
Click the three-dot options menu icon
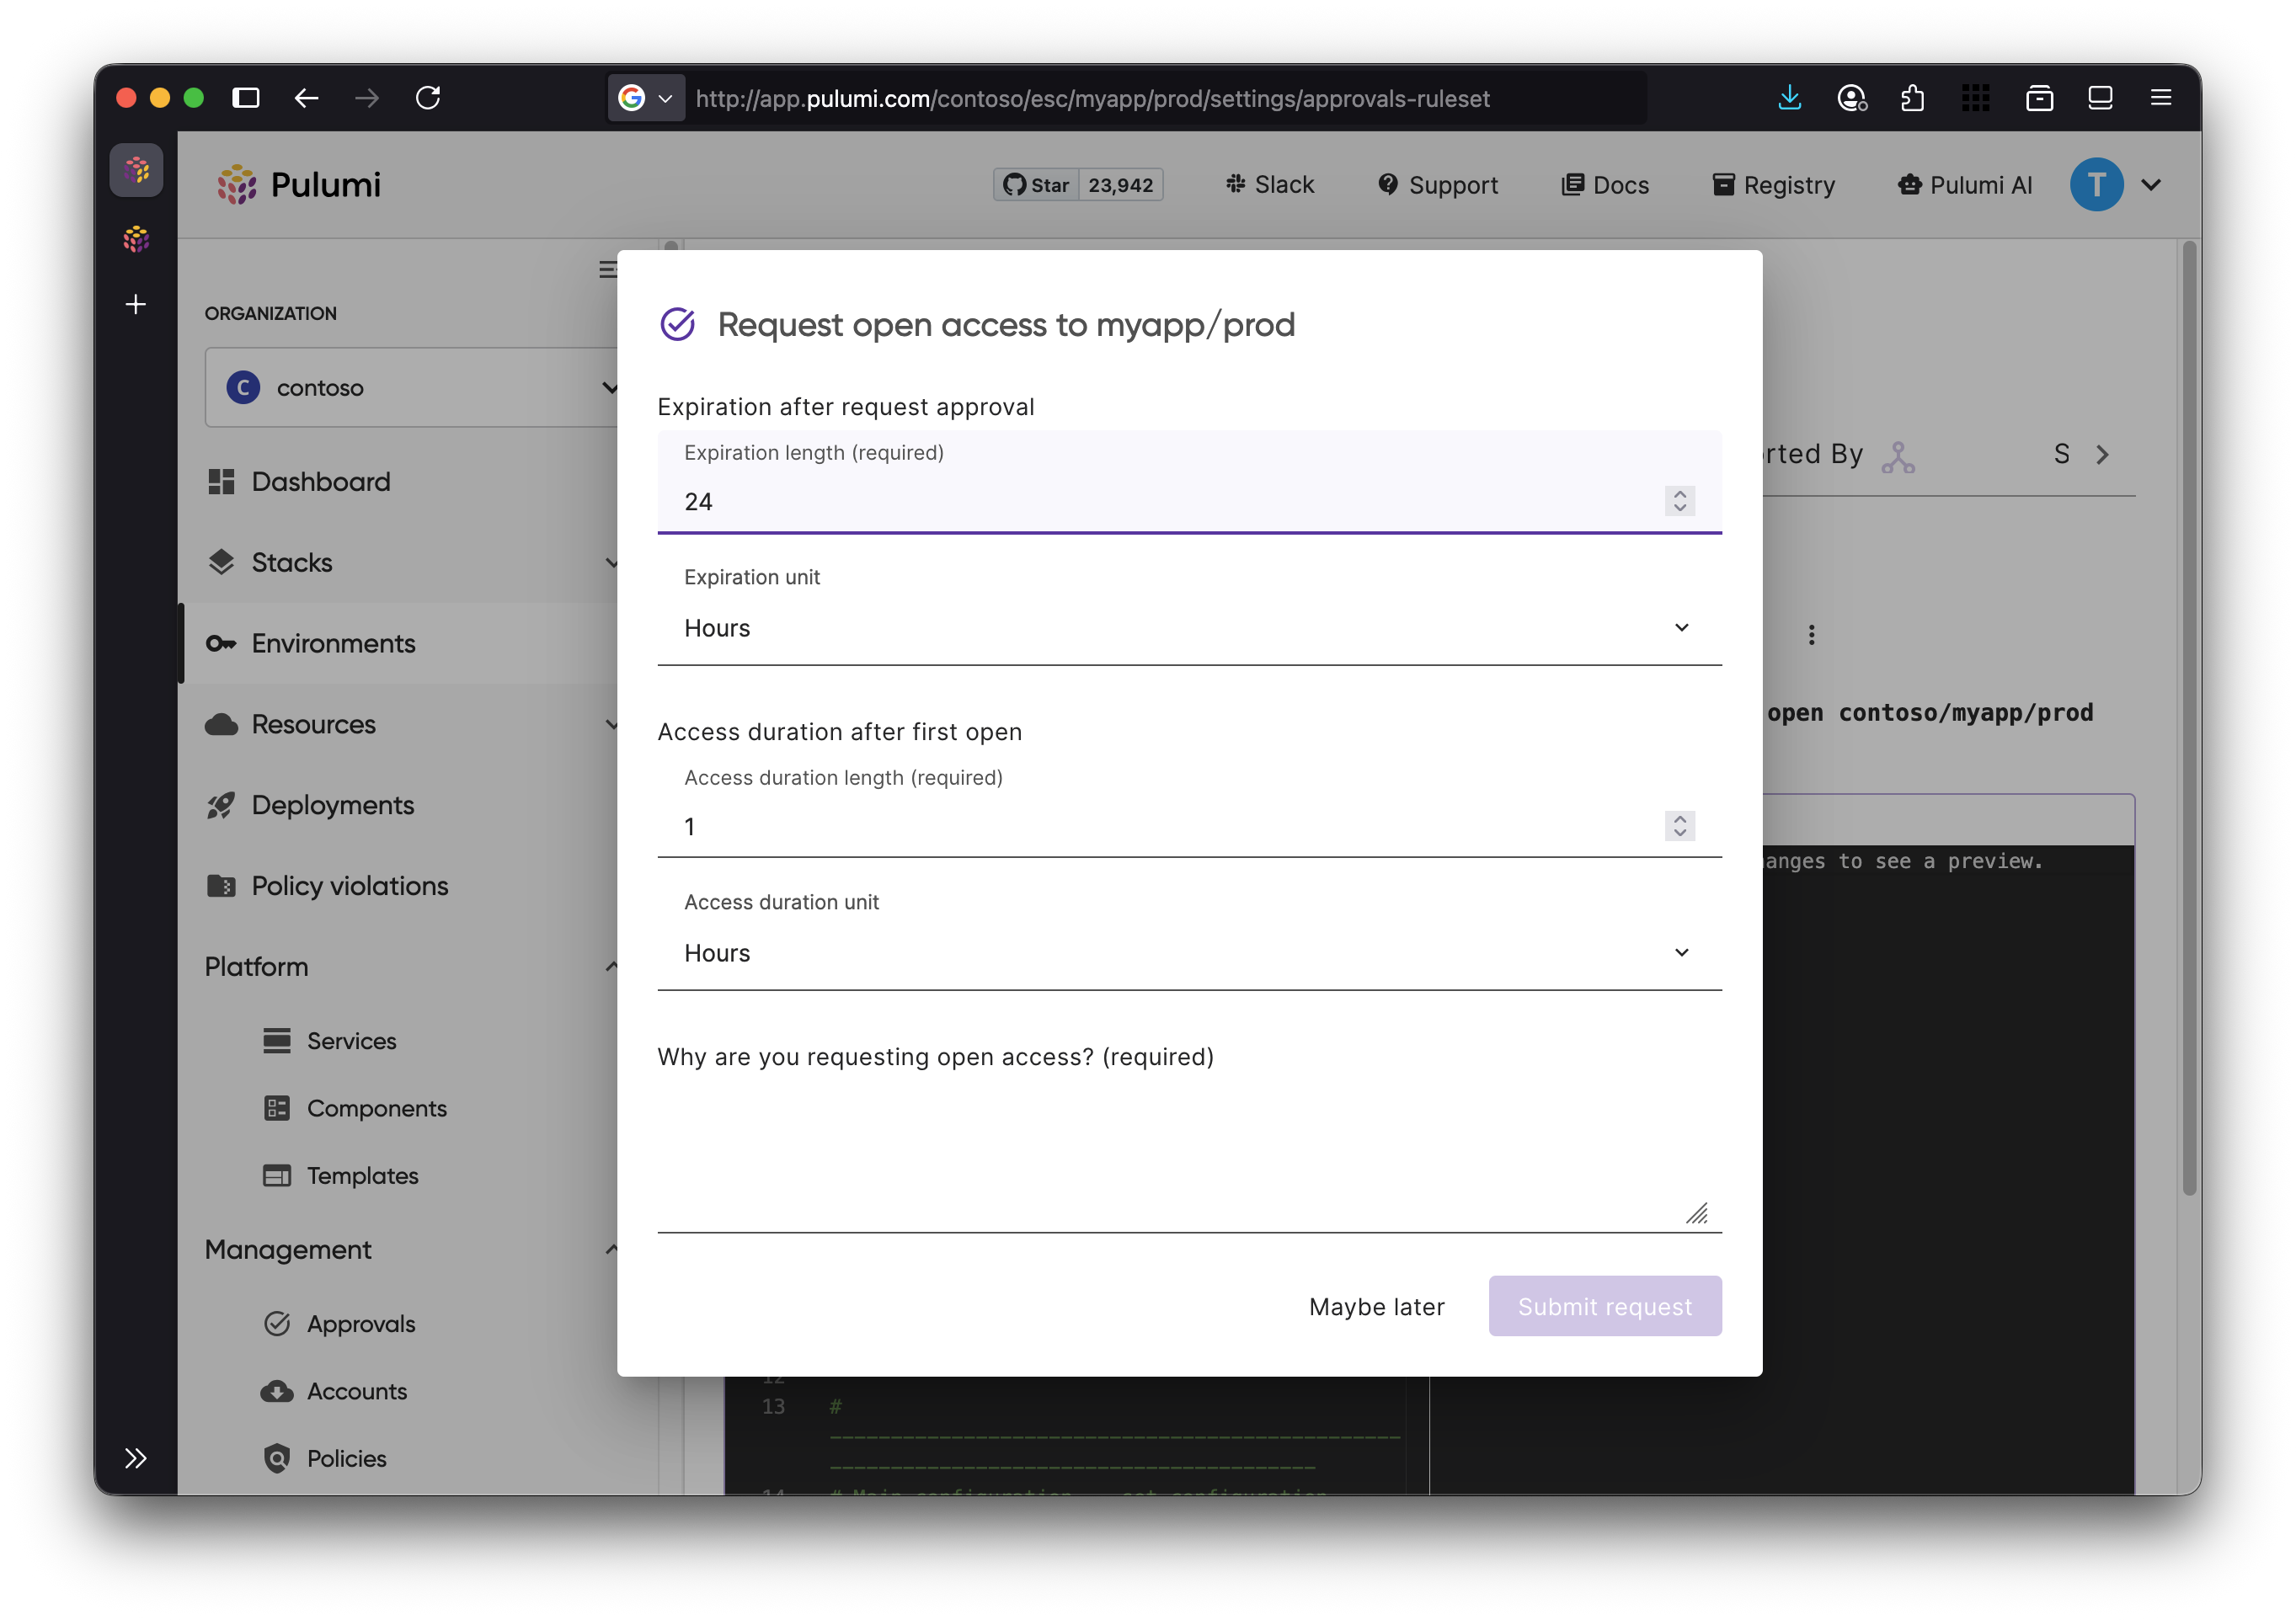pos(1811,635)
